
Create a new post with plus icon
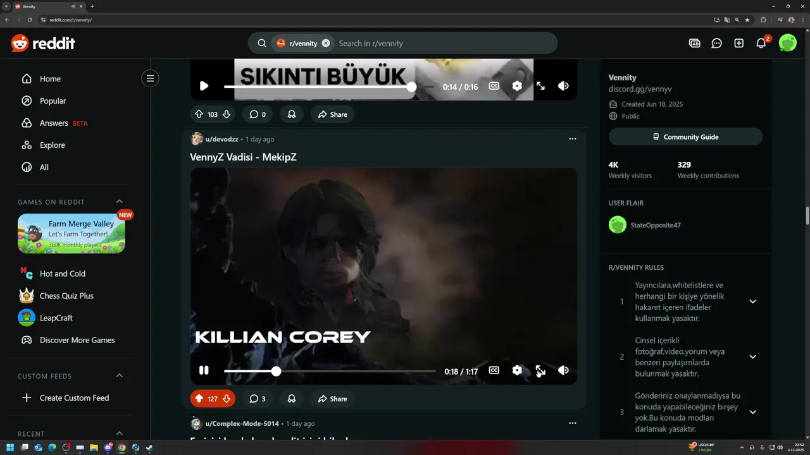[x=738, y=43]
